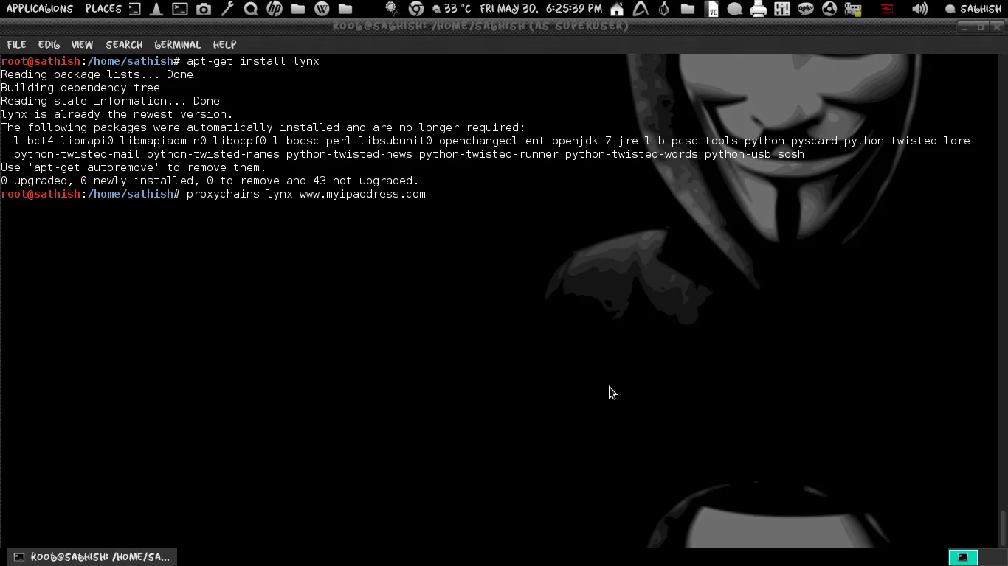Open the HP printer utility icon
Viewport: 1008px width, 566px height.
point(275,9)
